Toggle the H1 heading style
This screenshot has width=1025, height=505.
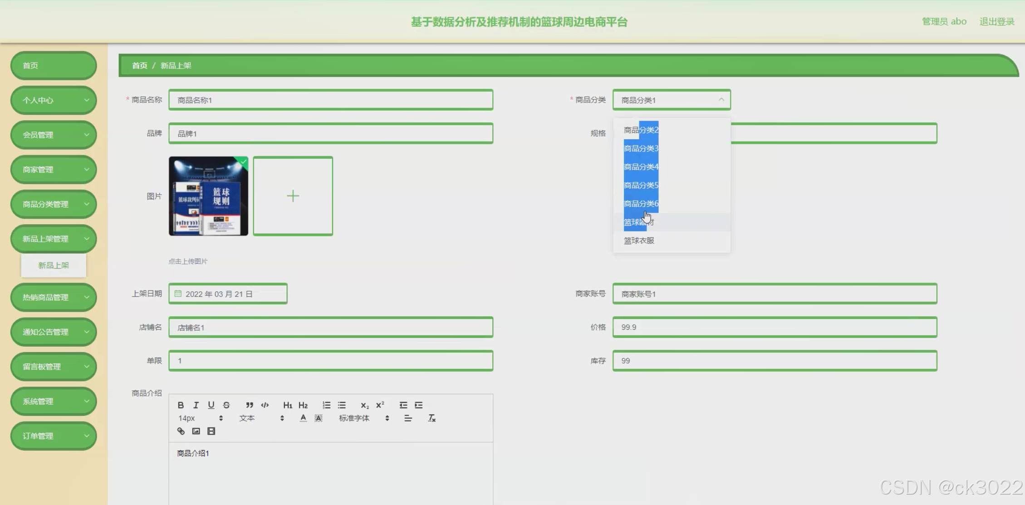tap(288, 405)
